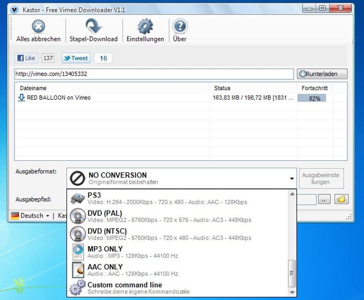Click the format list scroll-up arrow

pos(292,194)
